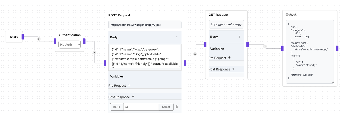
Task: Add a Pre Request variable in POST Request
Action: tap(129, 85)
